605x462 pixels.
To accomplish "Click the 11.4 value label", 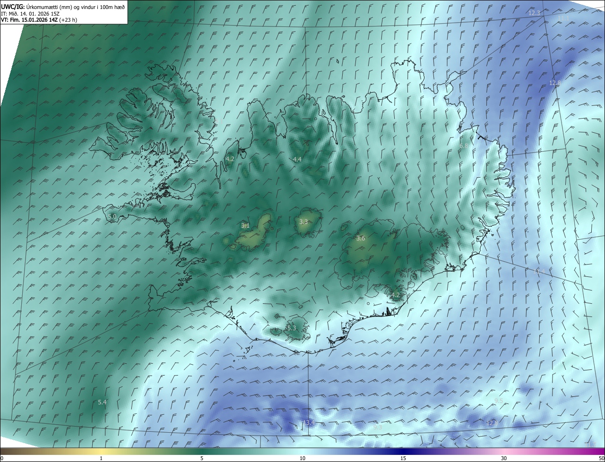I will click(x=539, y=272).
